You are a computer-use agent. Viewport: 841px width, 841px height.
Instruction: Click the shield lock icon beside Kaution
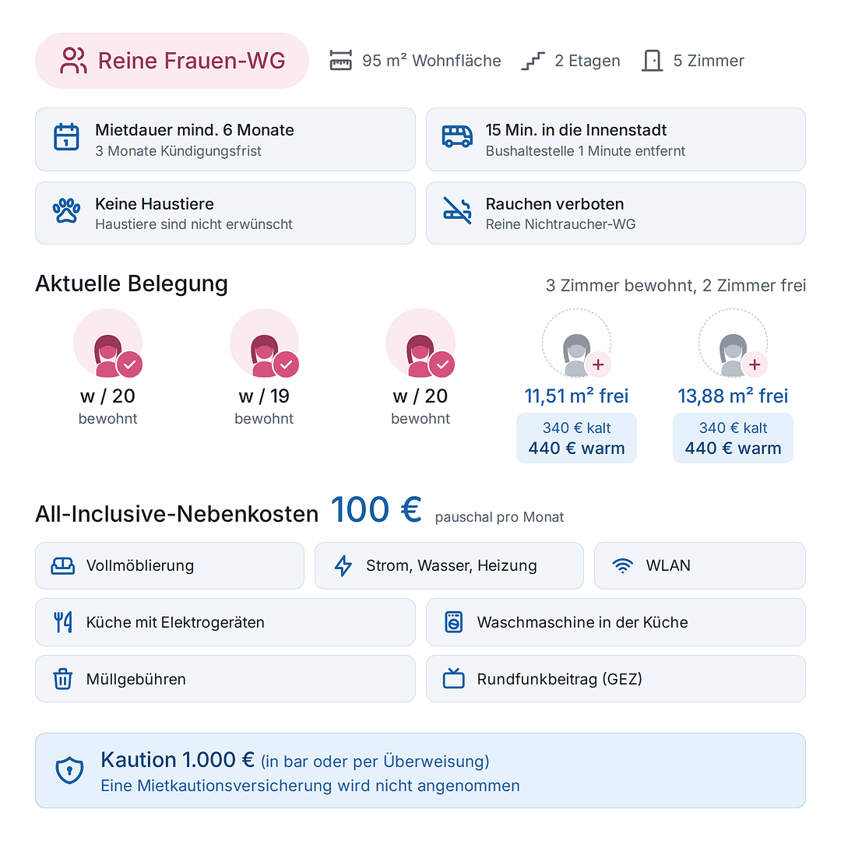tap(70, 771)
